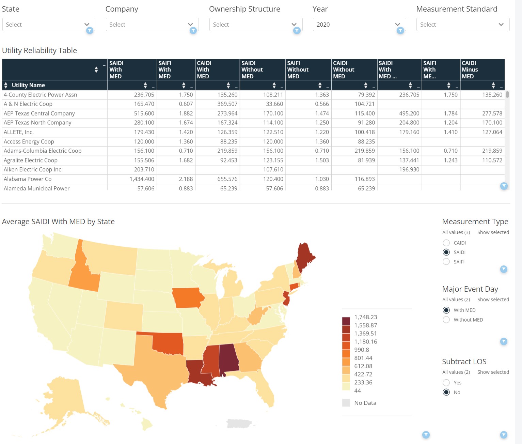Click the 990.8 legend color swatch

pyautogui.click(x=346, y=354)
